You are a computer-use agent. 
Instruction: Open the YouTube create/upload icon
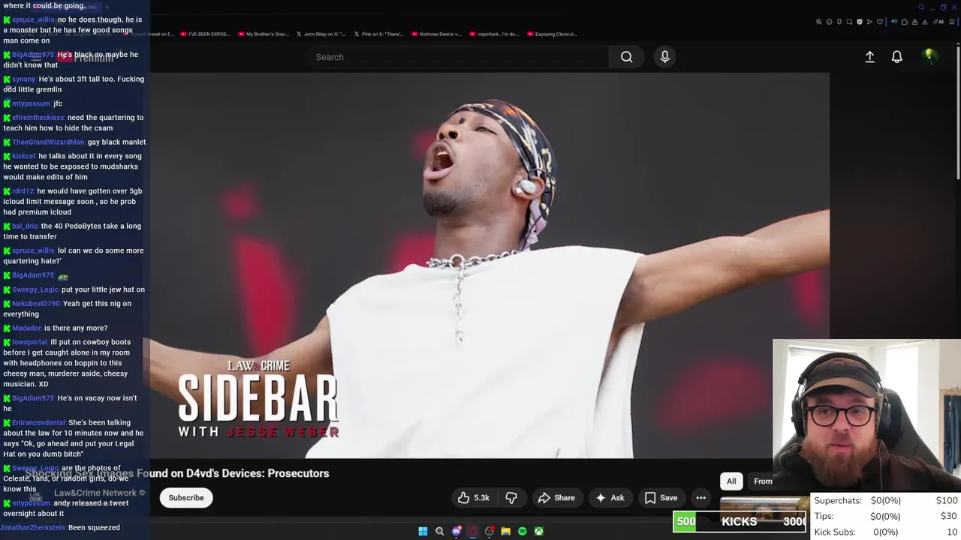coord(869,57)
